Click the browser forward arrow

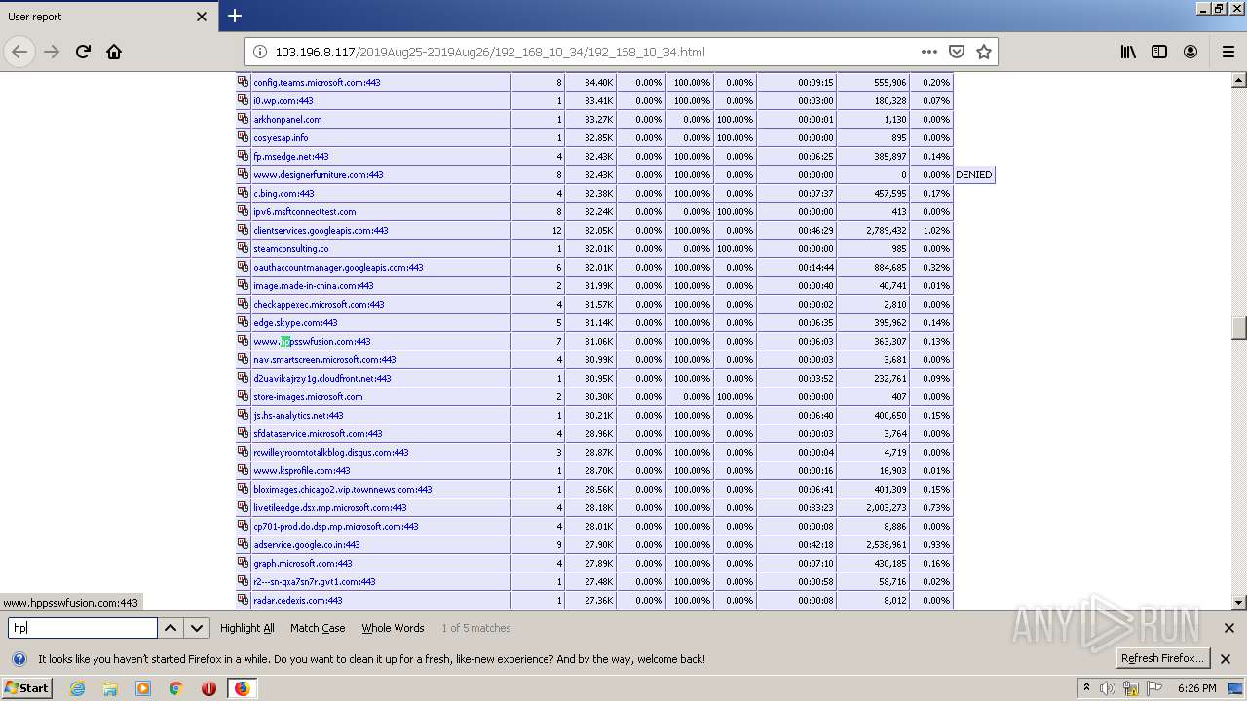click(52, 52)
